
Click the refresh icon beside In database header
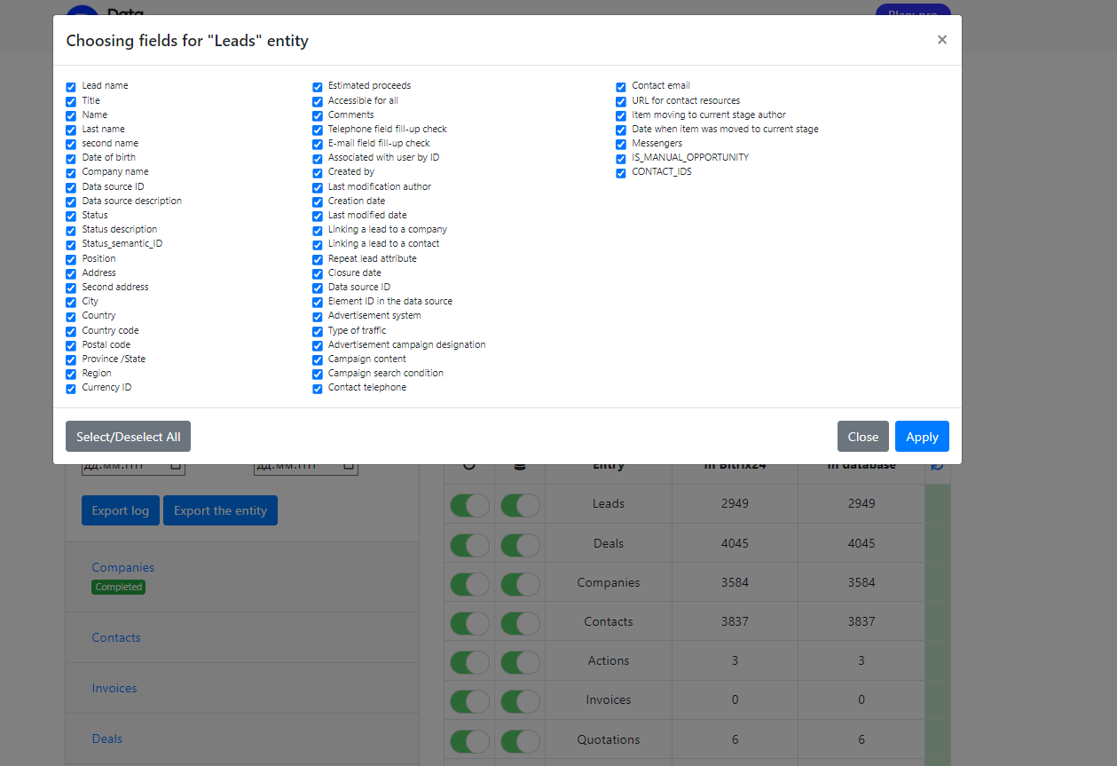[937, 465]
